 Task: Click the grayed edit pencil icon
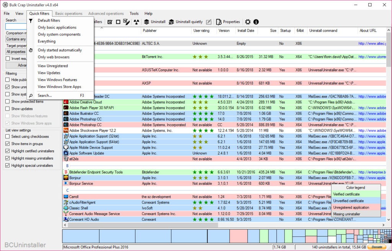pos(209,22)
